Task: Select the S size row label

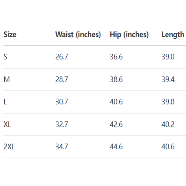Action: (5, 57)
